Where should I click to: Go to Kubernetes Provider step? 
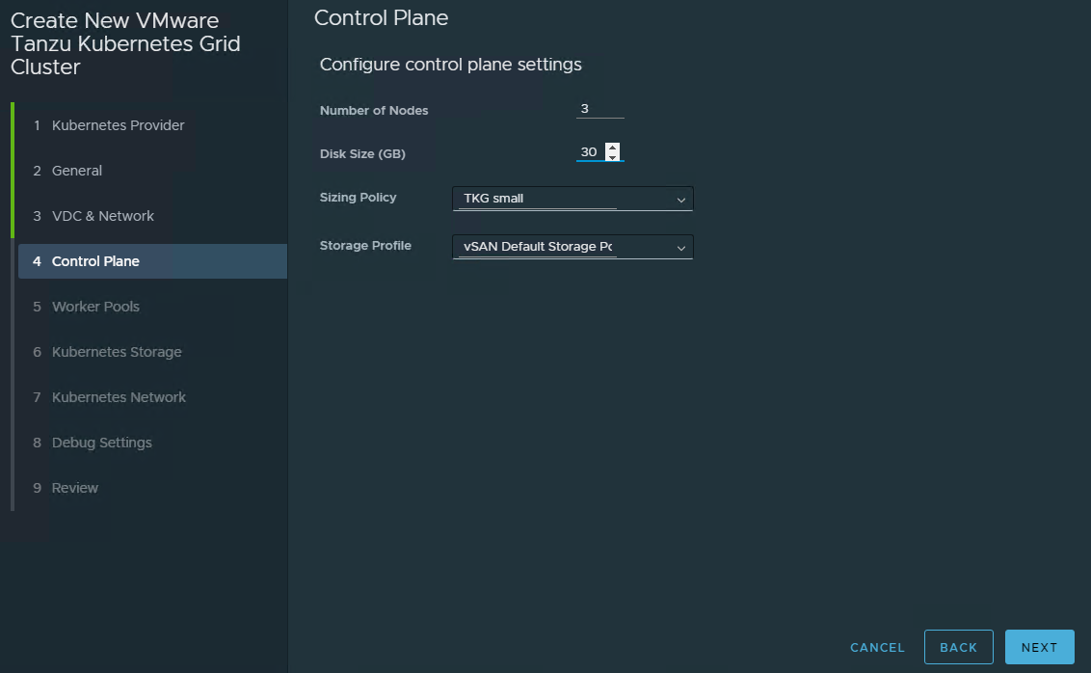118,125
